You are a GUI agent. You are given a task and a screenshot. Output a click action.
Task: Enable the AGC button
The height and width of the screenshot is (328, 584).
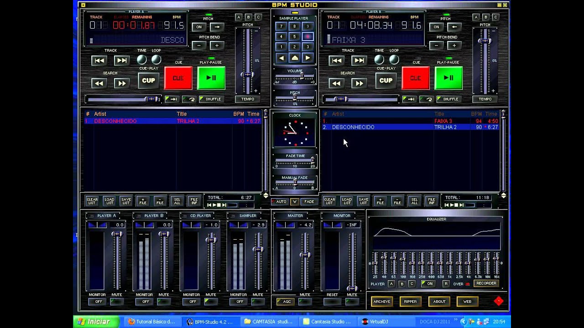[286, 302]
